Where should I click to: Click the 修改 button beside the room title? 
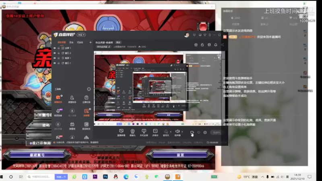pyautogui.click(x=118, y=43)
